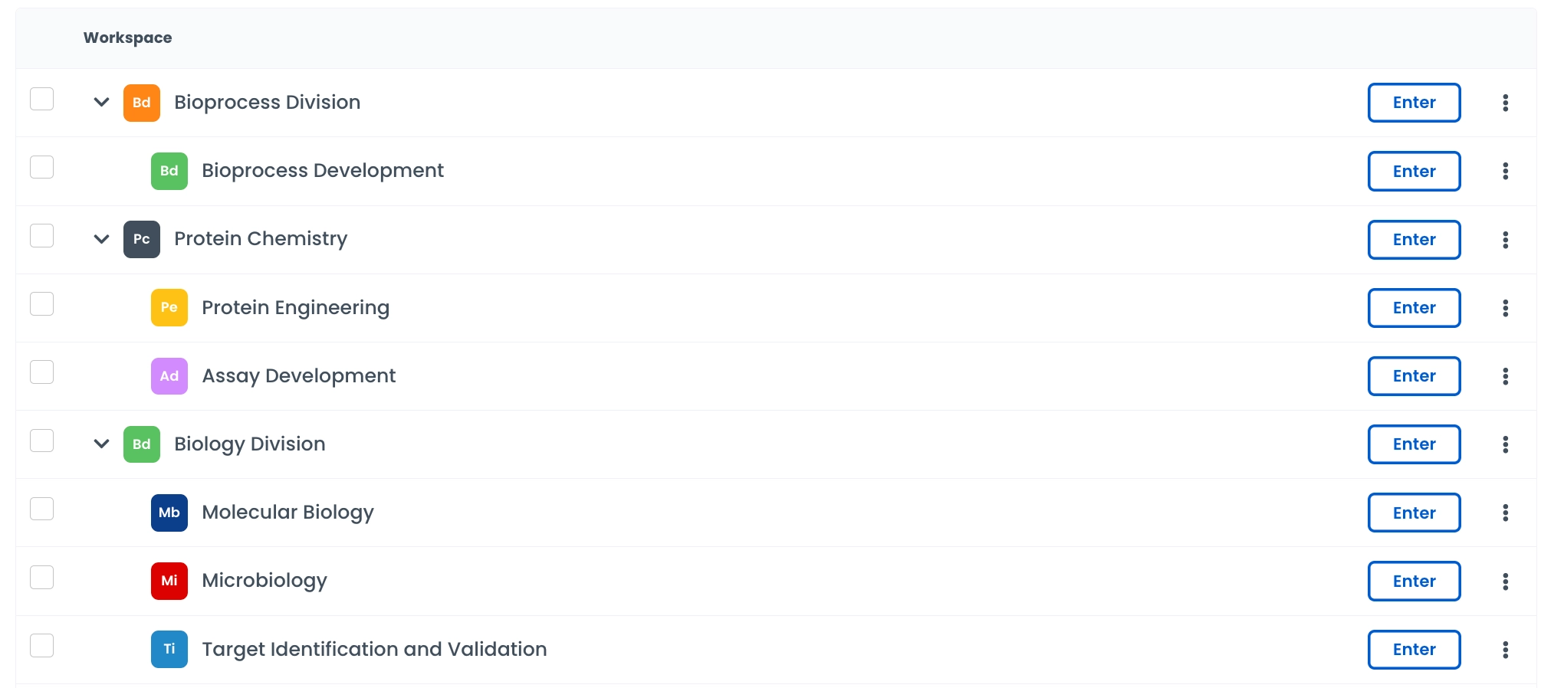Check the Bioprocess Division checkbox
1541x688 pixels.
[41, 99]
